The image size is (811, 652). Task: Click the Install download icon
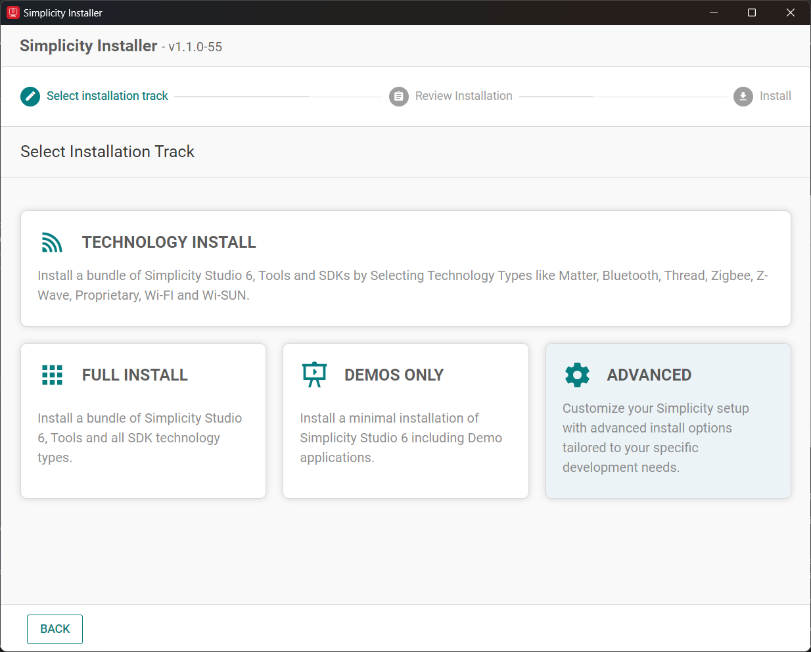[x=743, y=96]
